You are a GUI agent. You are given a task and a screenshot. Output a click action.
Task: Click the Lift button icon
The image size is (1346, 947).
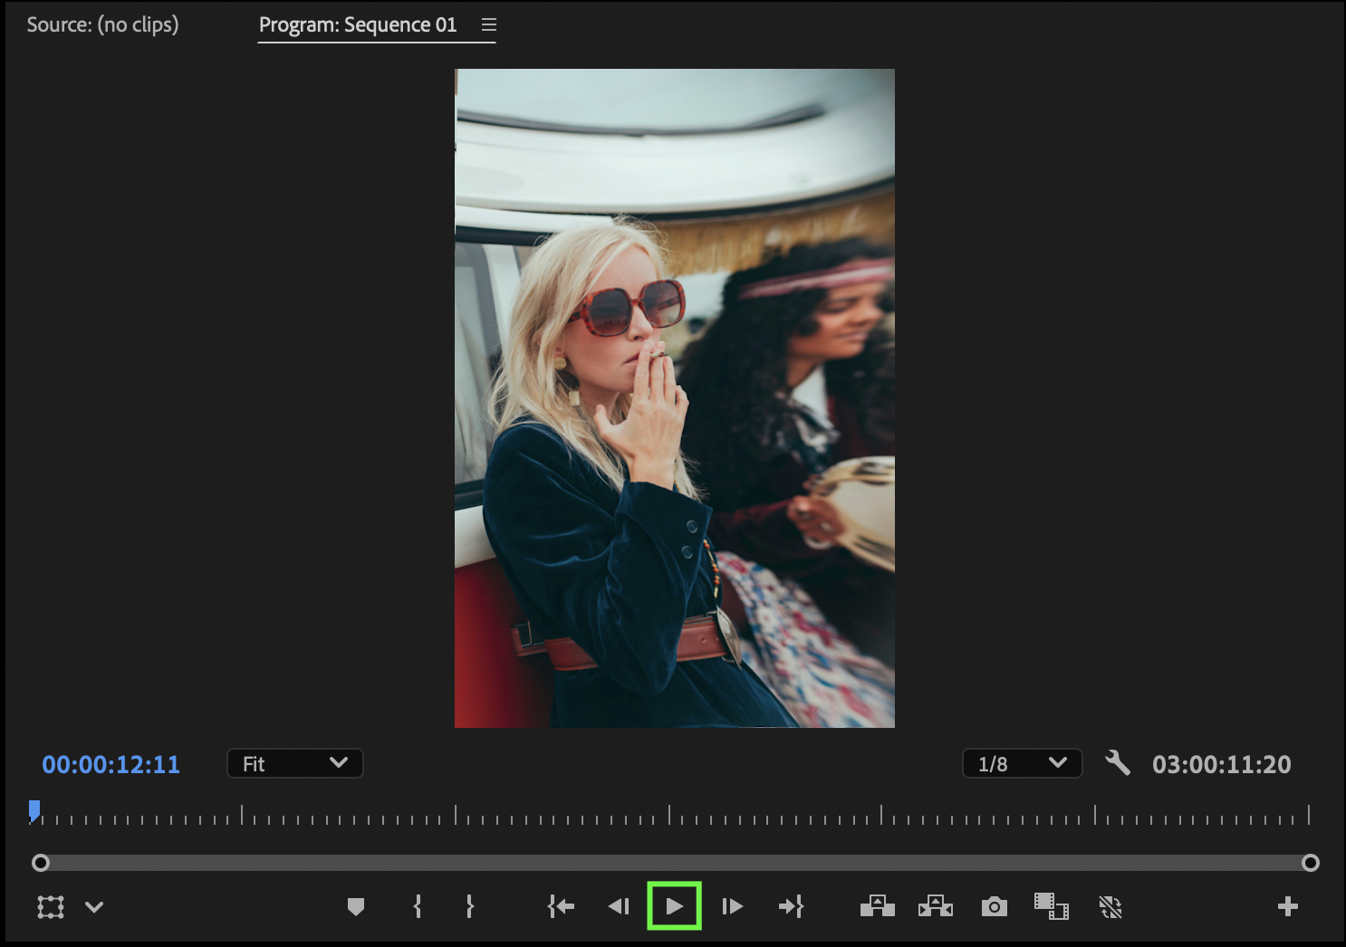pyautogui.click(x=877, y=906)
